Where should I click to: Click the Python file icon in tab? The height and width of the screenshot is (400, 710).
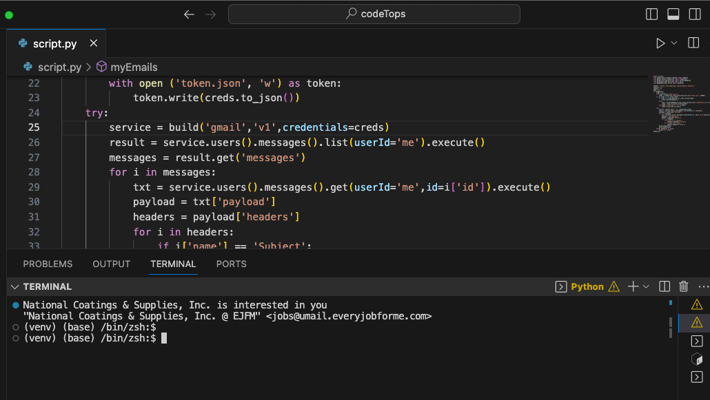click(23, 43)
